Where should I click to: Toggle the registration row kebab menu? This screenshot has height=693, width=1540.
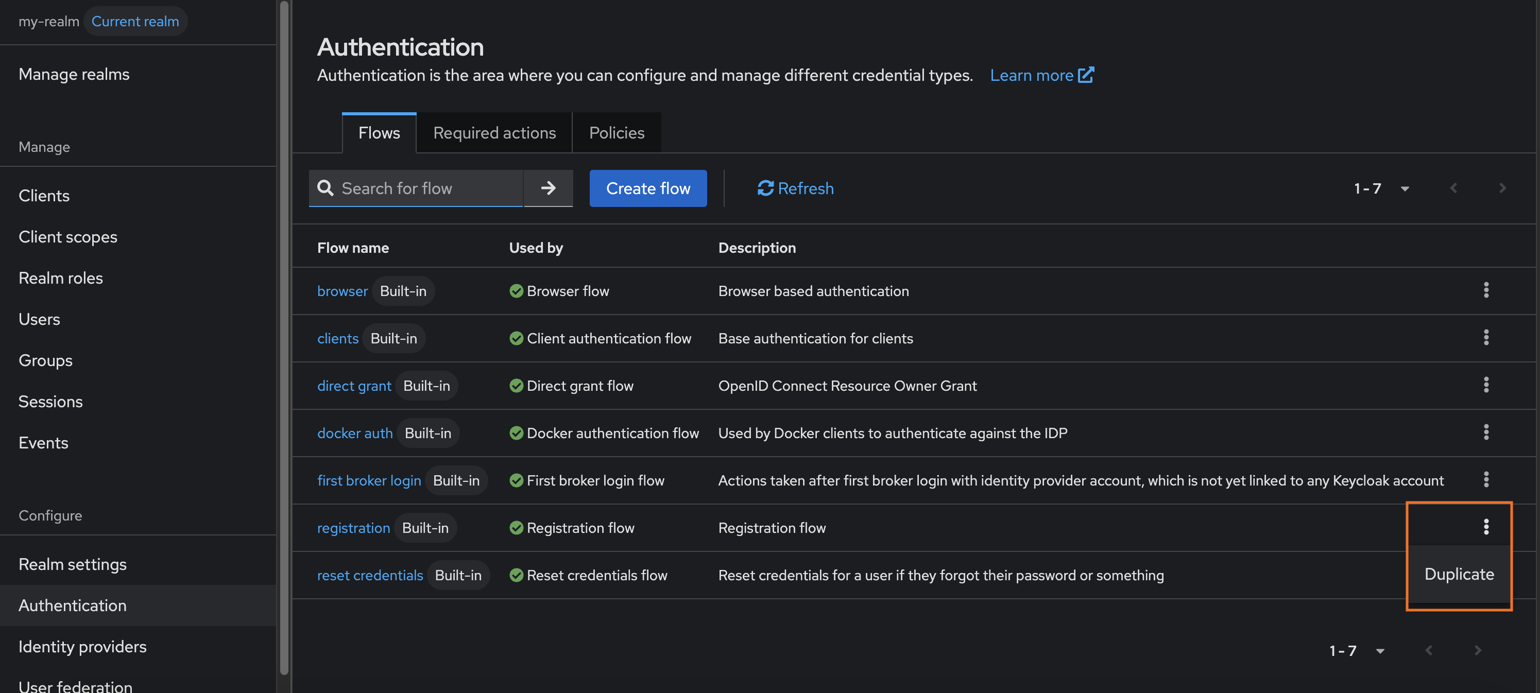pos(1485,527)
